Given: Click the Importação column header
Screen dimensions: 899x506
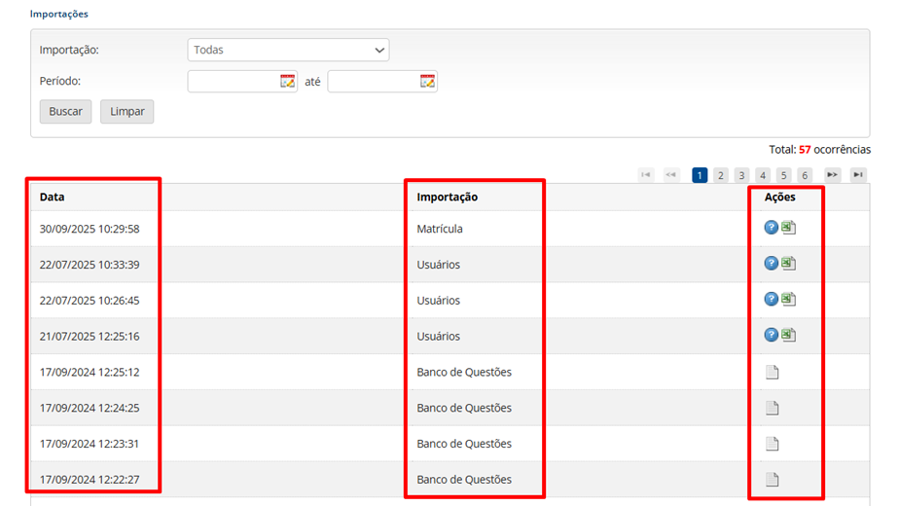Looking at the screenshot, I should point(448,197).
